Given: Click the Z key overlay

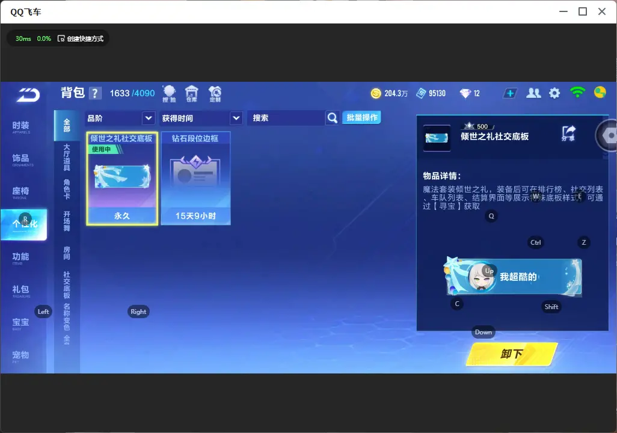Looking at the screenshot, I should pyautogui.click(x=583, y=242).
